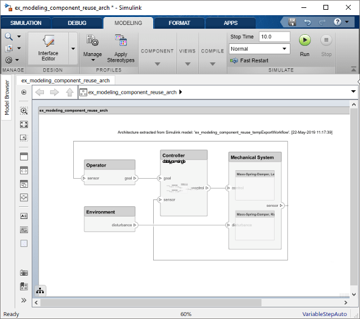Save the model with the floppy icon
Viewport: 360px width, 319px height.
pos(292,22)
